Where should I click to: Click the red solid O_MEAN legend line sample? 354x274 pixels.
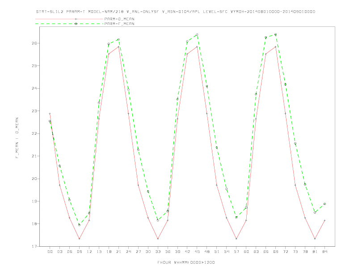point(69,19)
